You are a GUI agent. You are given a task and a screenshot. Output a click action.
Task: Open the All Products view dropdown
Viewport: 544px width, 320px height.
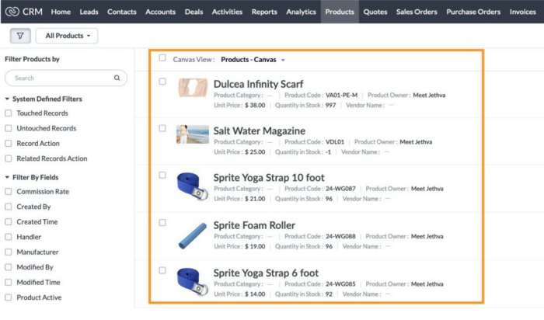point(67,36)
